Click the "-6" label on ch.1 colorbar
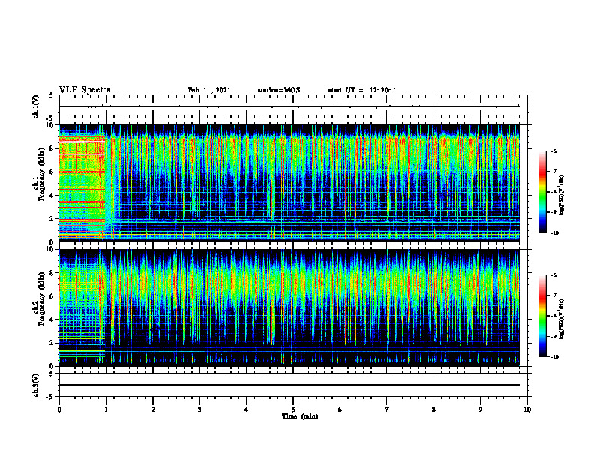Viewport: 594px width, 459px height. (553, 151)
